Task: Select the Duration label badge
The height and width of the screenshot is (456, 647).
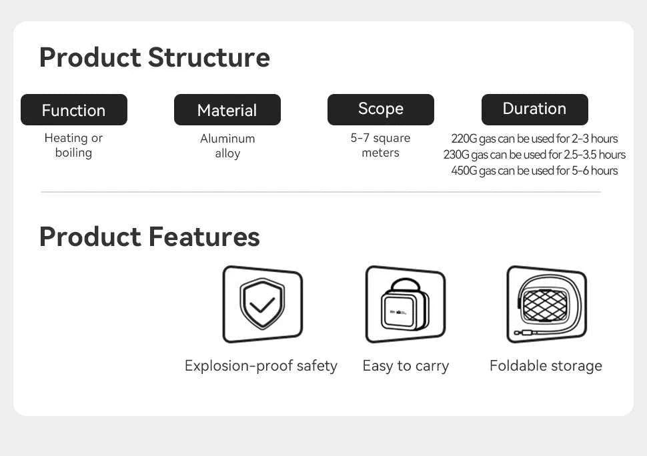Action: [535, 110]
